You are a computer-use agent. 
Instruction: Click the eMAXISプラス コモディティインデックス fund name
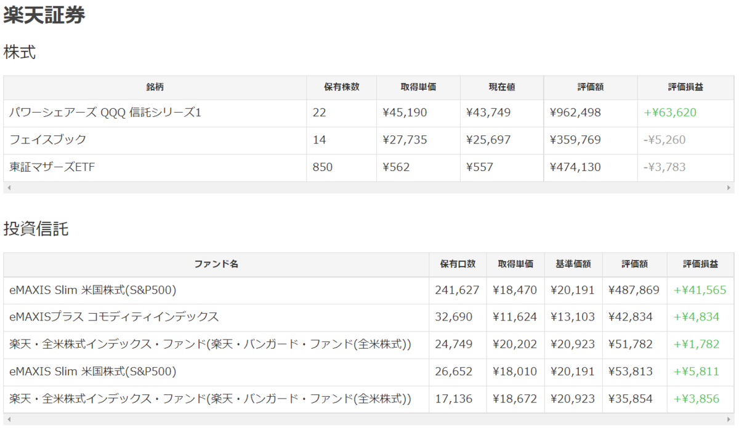[x=114, y=317]
